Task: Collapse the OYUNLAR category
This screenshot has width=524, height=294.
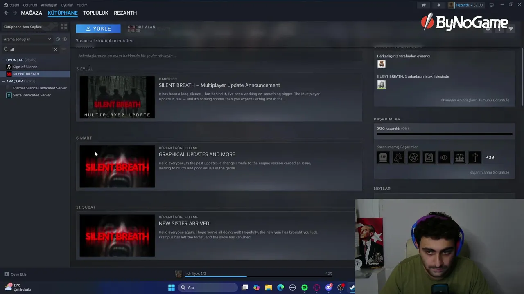Action: (x=3, y=60)
